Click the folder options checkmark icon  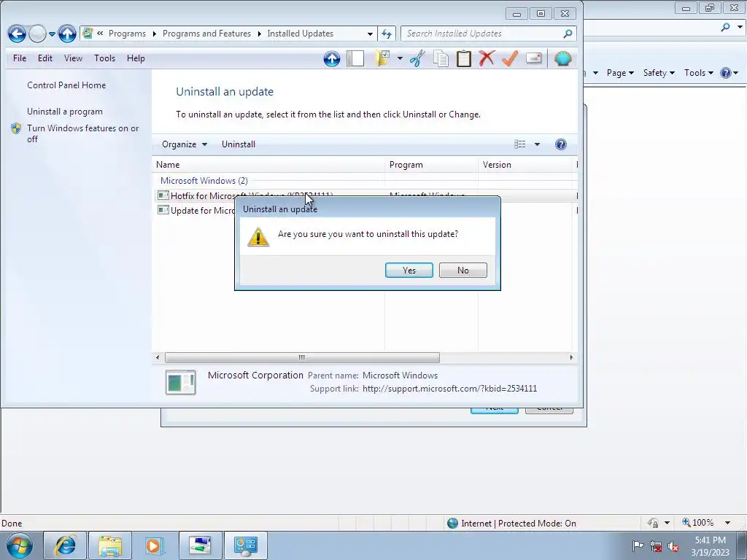tap(382, 58)
